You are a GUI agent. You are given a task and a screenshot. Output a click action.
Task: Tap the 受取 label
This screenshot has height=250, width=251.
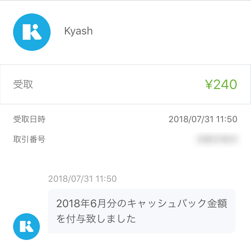pyautogui.click(x=23, y=84)
